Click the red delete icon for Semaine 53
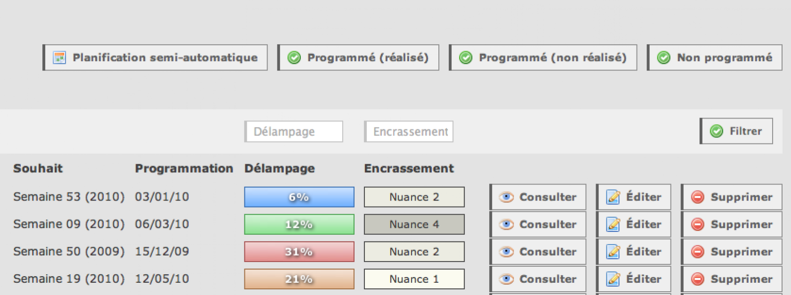The width and height of the screenshot is (791, 295). [x=698, y=197]
